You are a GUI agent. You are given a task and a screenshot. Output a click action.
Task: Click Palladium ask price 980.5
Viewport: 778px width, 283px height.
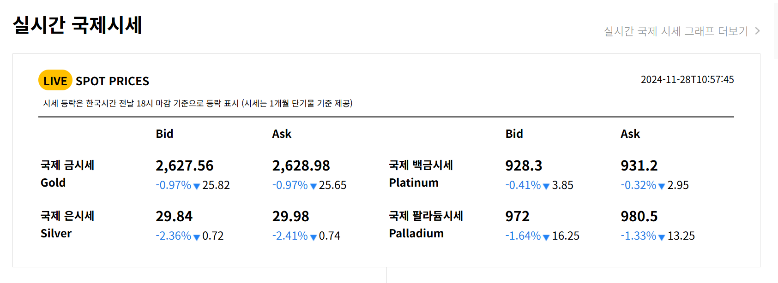pos(639,216)
